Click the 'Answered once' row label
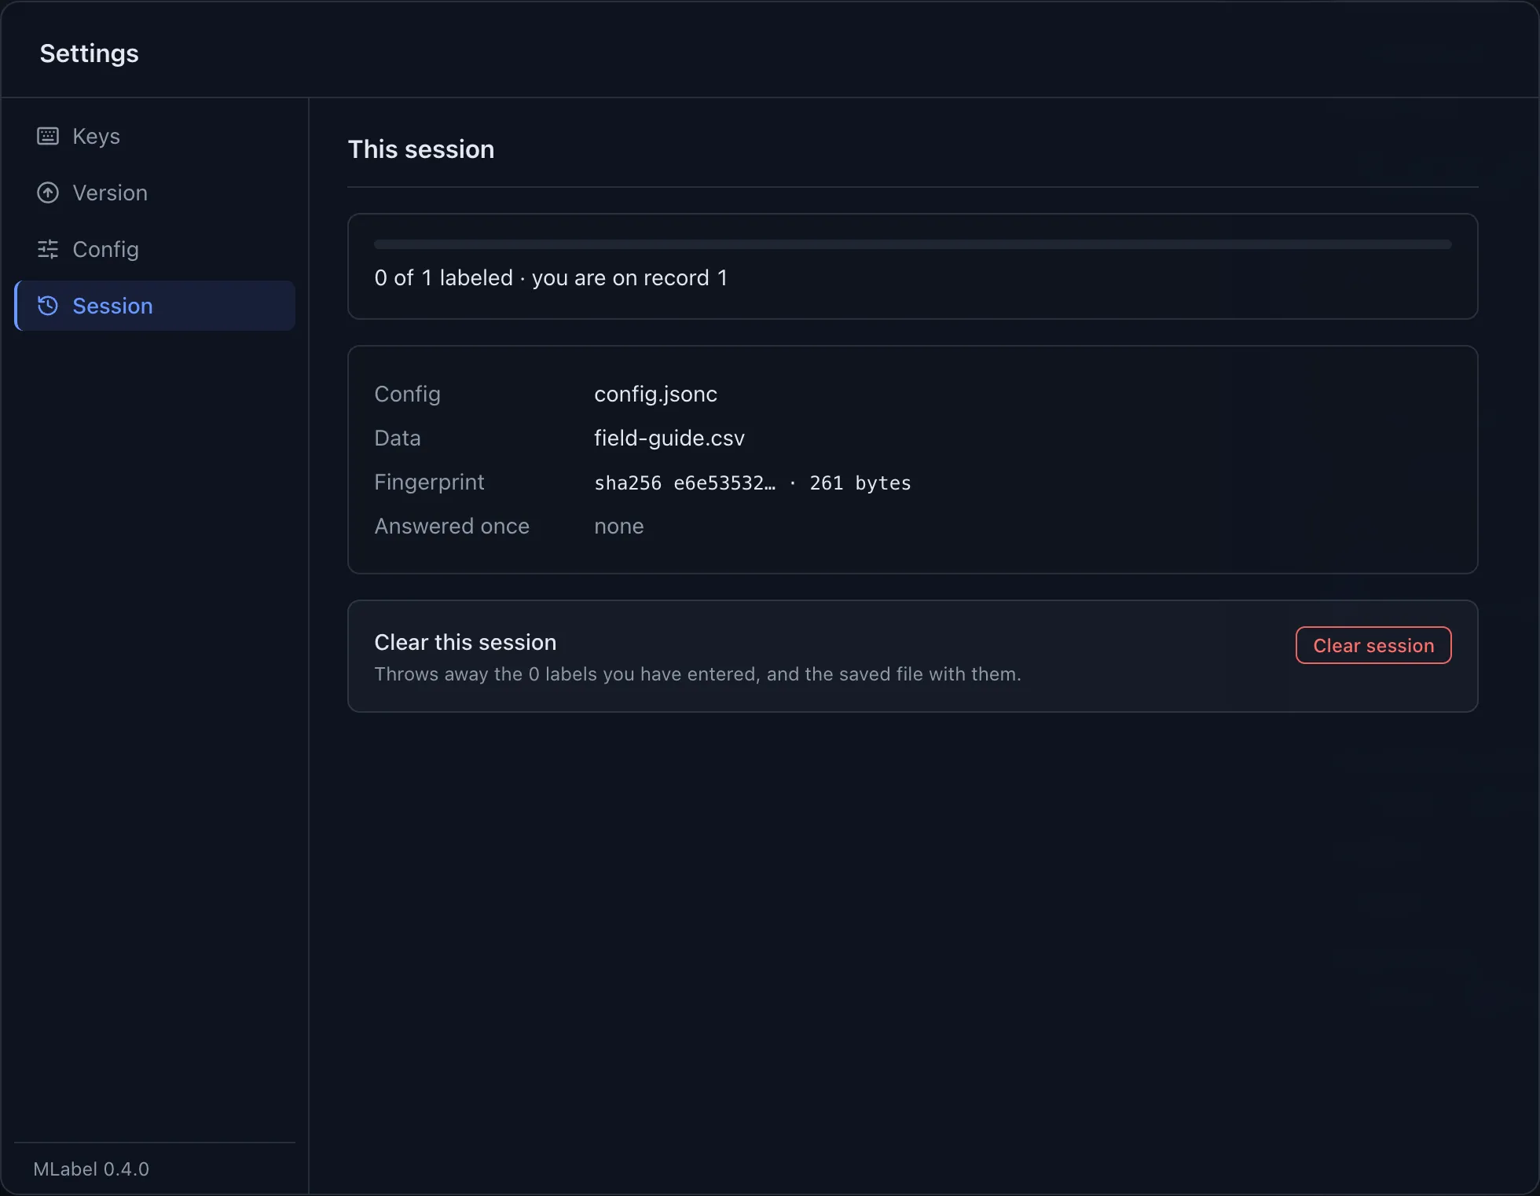Viewport: 1540px width, 1196px height. 452,526
